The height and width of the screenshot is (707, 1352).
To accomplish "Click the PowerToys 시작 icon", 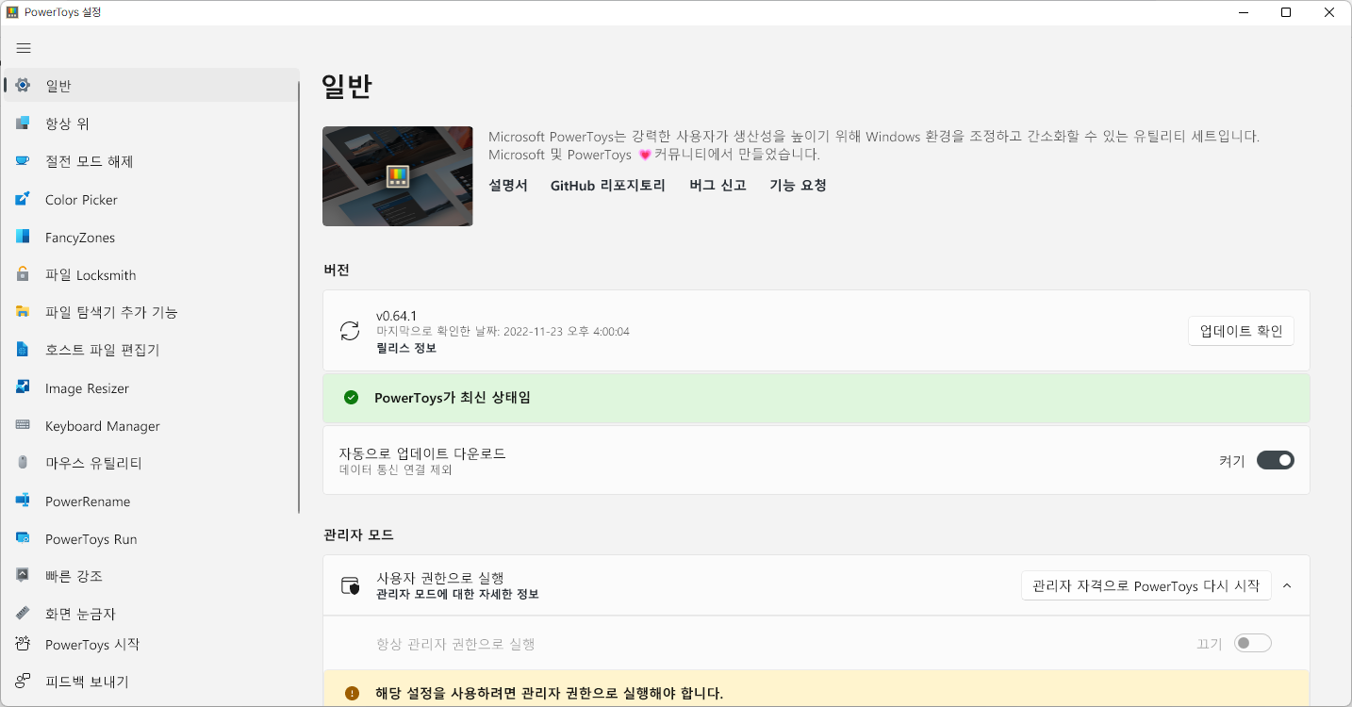I will coord(23,644).
